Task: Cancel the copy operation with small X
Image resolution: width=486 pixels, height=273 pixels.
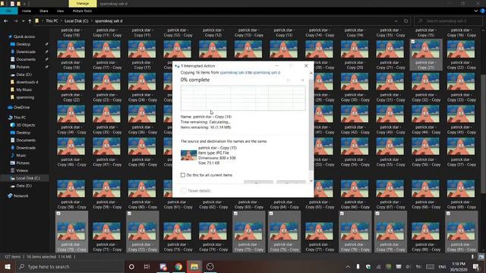Action: coord(302,80)
